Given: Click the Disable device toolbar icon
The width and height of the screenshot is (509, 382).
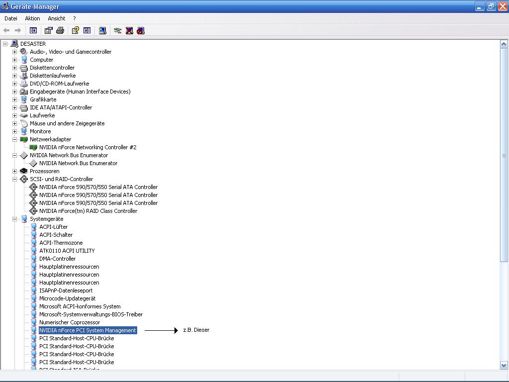Looking at the screenshot, I should click(x=141, y=30).
